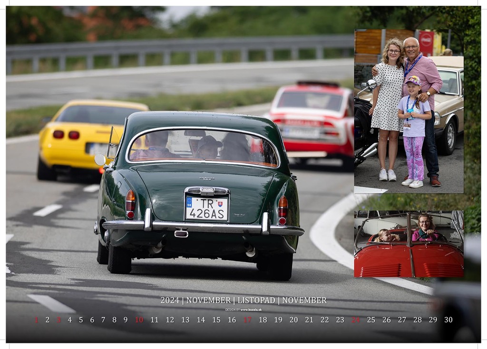Click date 27 on the calendar
Viewport: 487px width, 349px height.
pos(402,320)
